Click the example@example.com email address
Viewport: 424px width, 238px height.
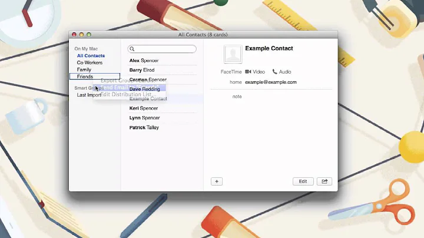tap(271, 82)
